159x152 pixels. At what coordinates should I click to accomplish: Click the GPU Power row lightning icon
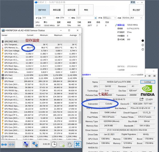pos(3,81)
